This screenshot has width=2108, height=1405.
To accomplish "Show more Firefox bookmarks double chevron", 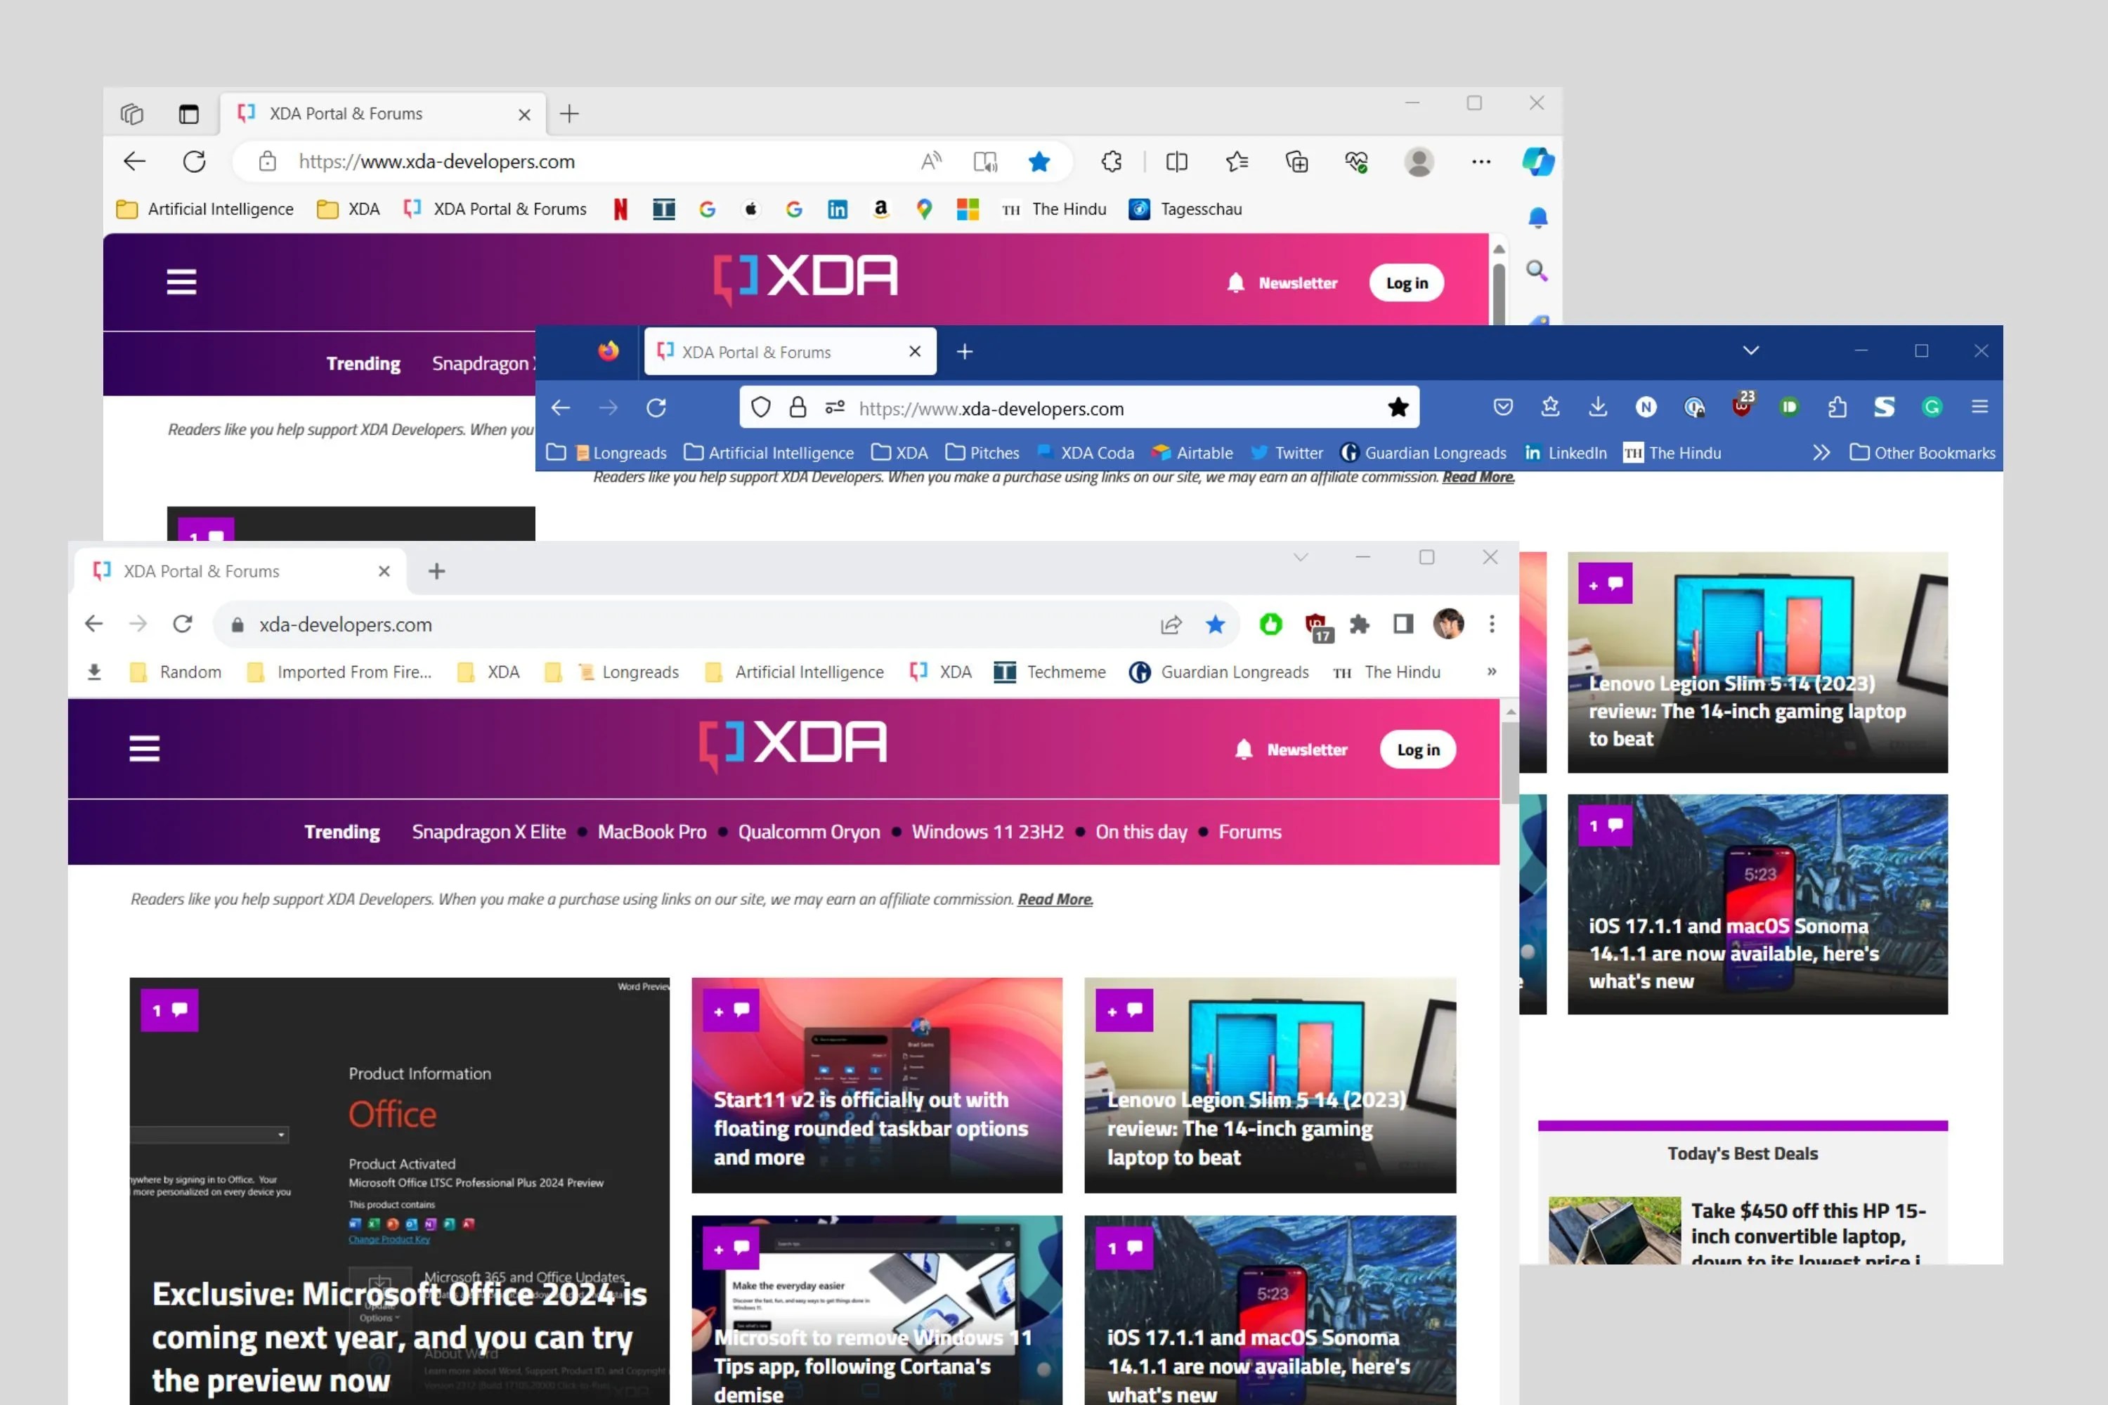I will tap(1821, 452).
